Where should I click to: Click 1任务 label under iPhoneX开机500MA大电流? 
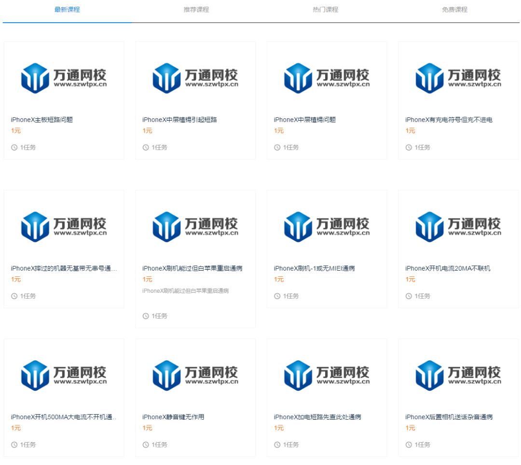28,445
